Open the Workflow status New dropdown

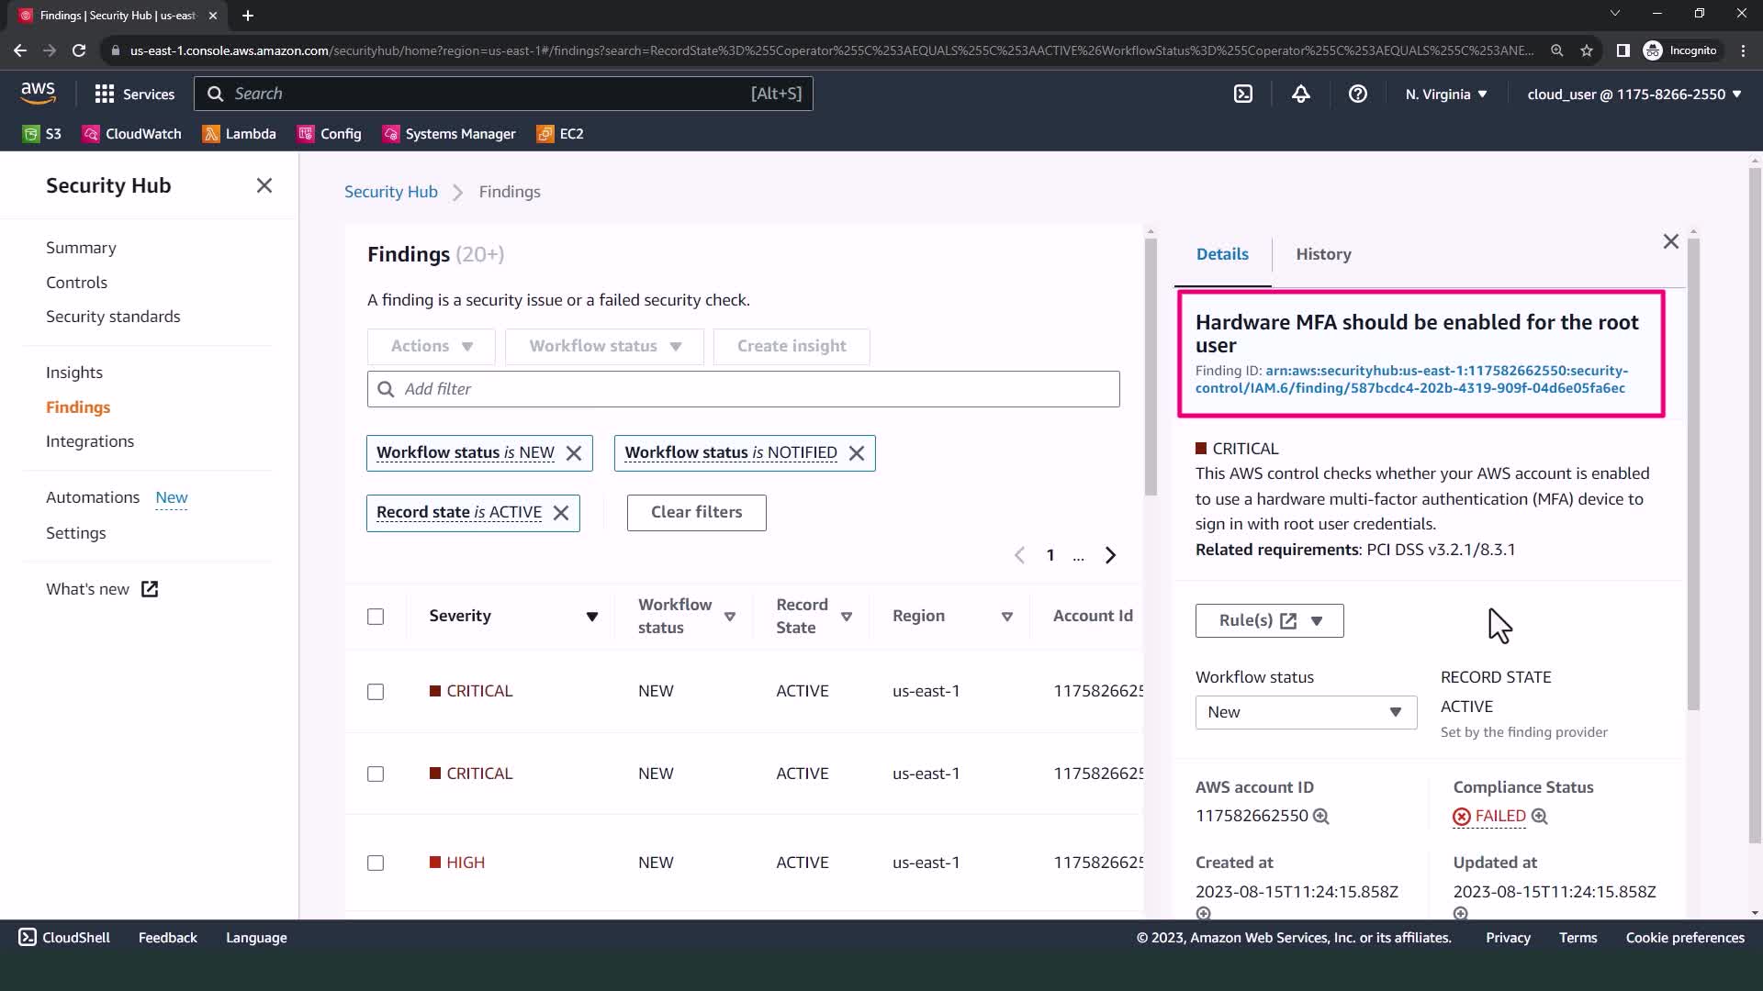point(1305,713)
